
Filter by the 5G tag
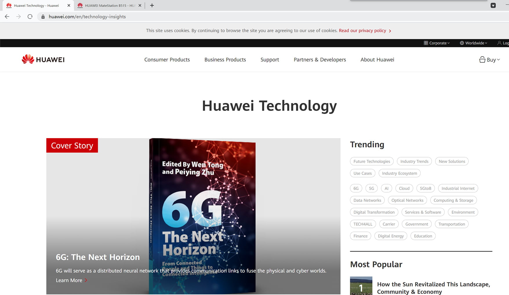coord(371,188)
